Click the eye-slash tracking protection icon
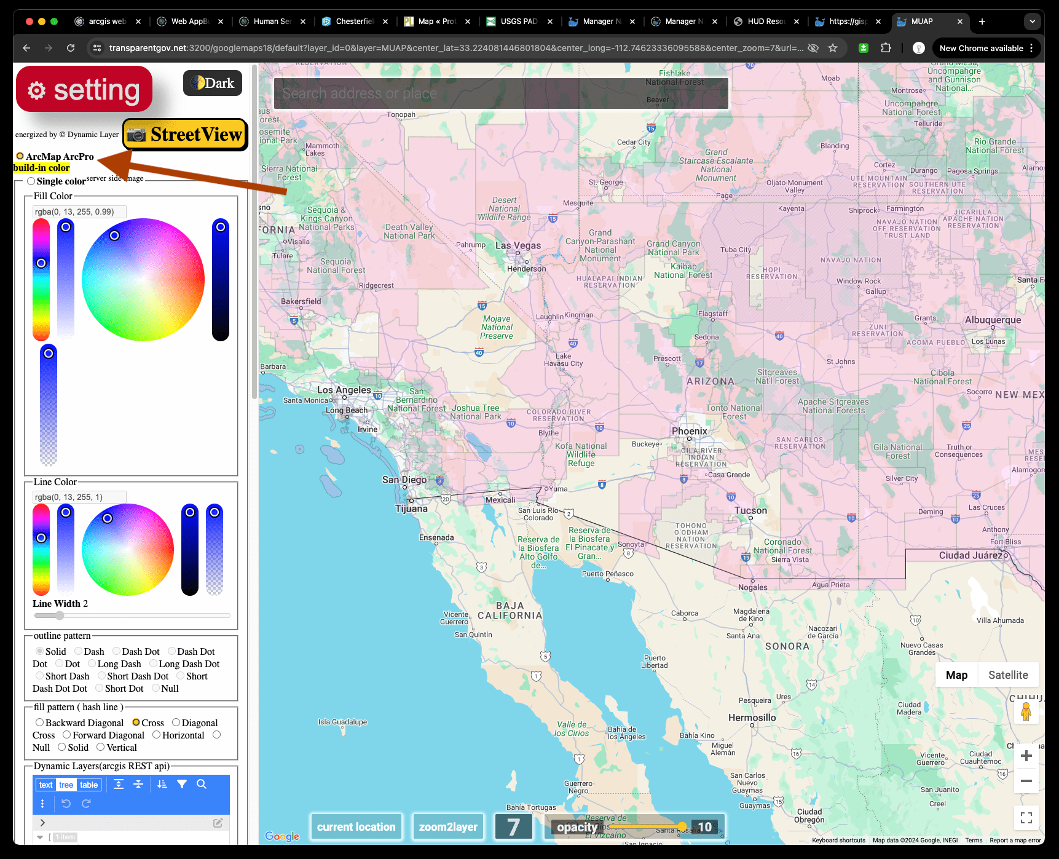The image size is (1059, 859). (x=813, y=48)
